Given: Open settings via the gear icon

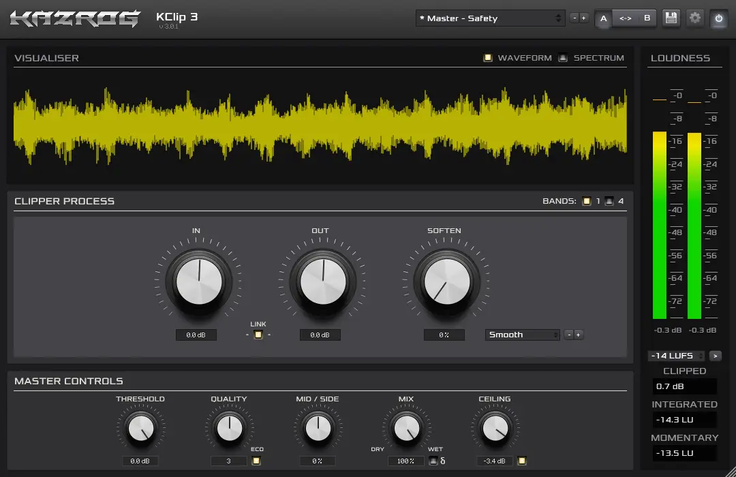Looking at the screenshot, I should point(695,18).
